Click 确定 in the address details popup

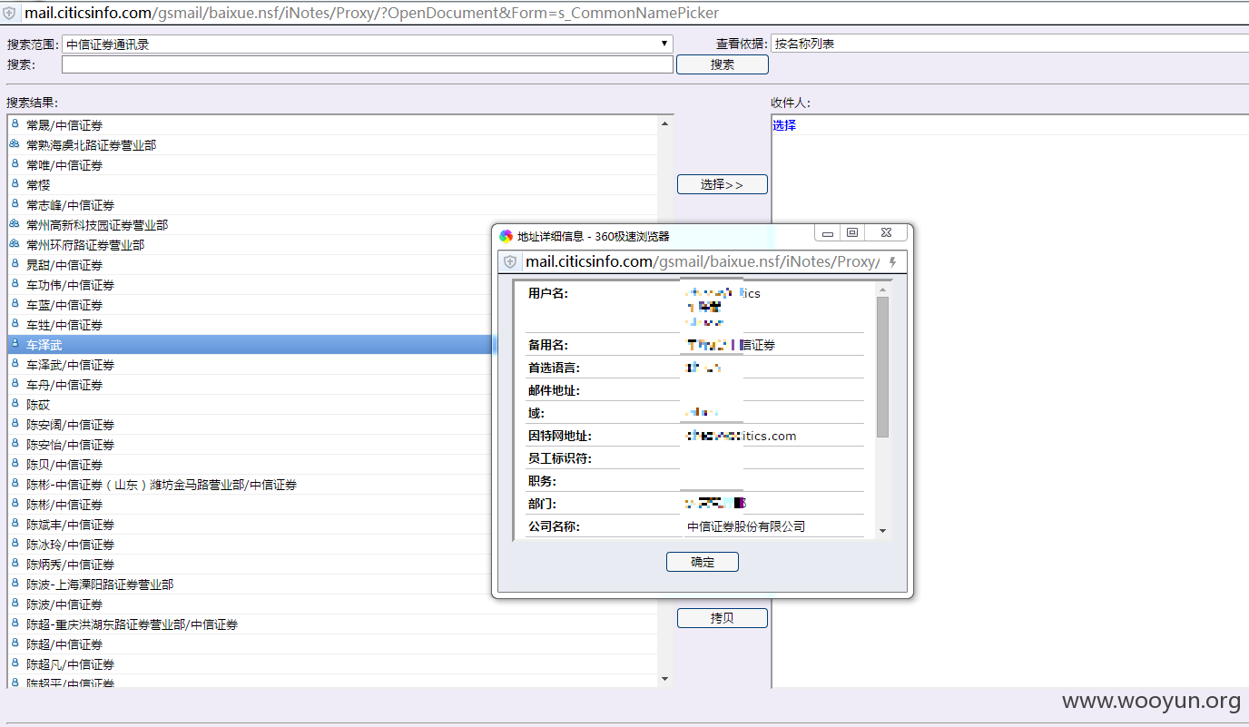(703, 562)
